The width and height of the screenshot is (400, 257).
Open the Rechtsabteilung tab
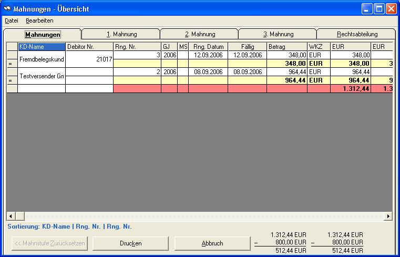[357, 34]
